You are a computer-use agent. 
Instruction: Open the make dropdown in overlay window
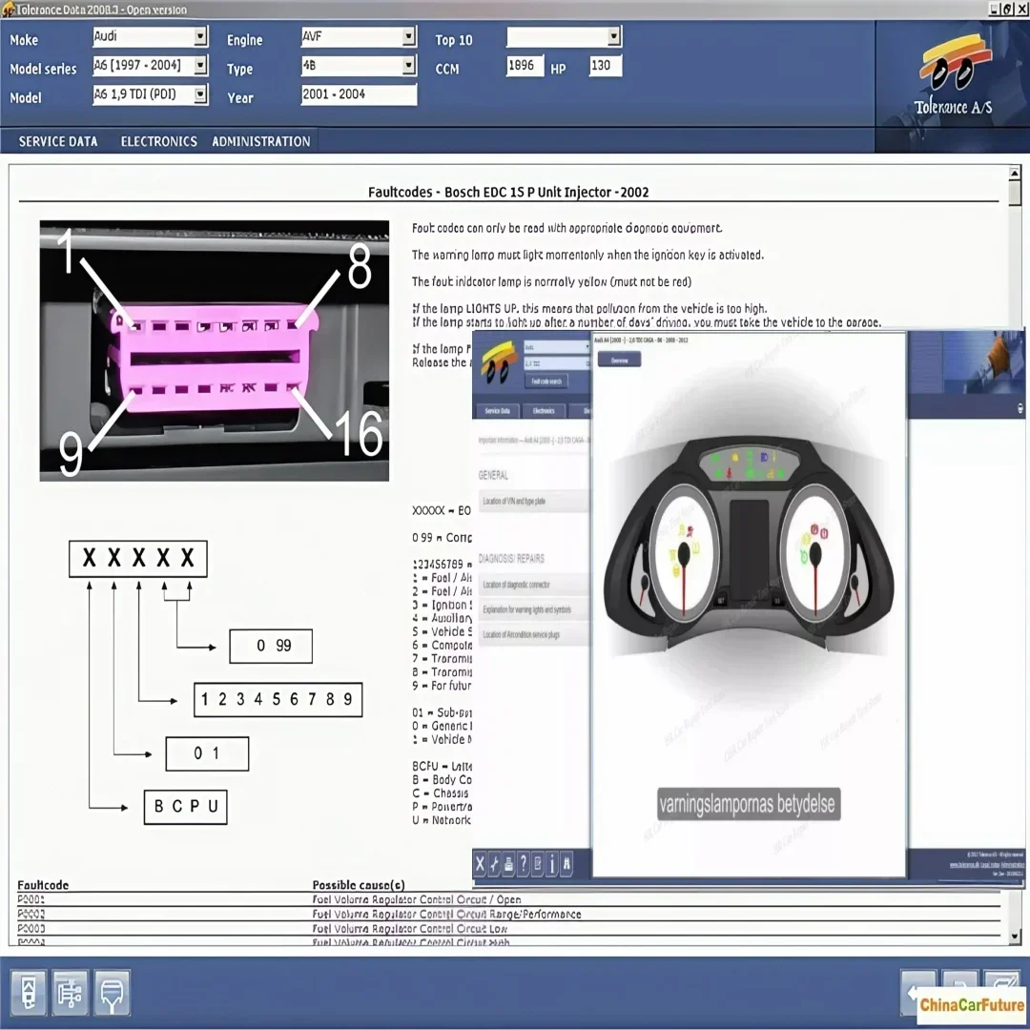(556, 347)
